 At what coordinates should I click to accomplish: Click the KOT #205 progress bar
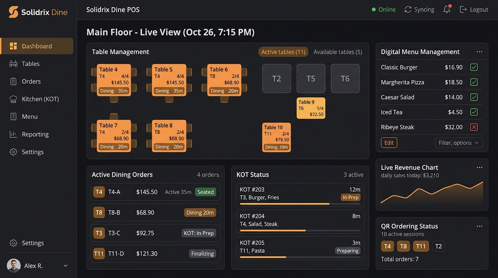300,257
